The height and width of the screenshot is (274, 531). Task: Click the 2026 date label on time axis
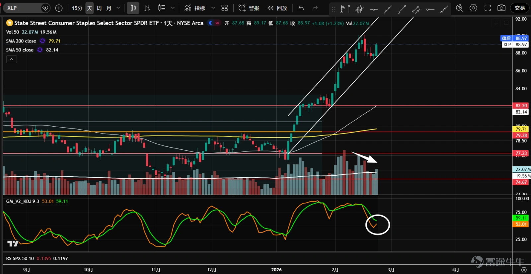276,270
